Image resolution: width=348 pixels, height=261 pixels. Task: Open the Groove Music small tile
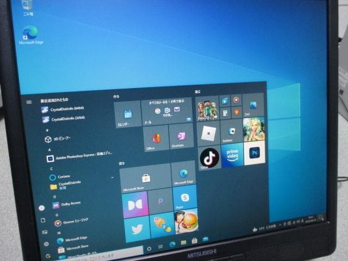coord(236,100)
